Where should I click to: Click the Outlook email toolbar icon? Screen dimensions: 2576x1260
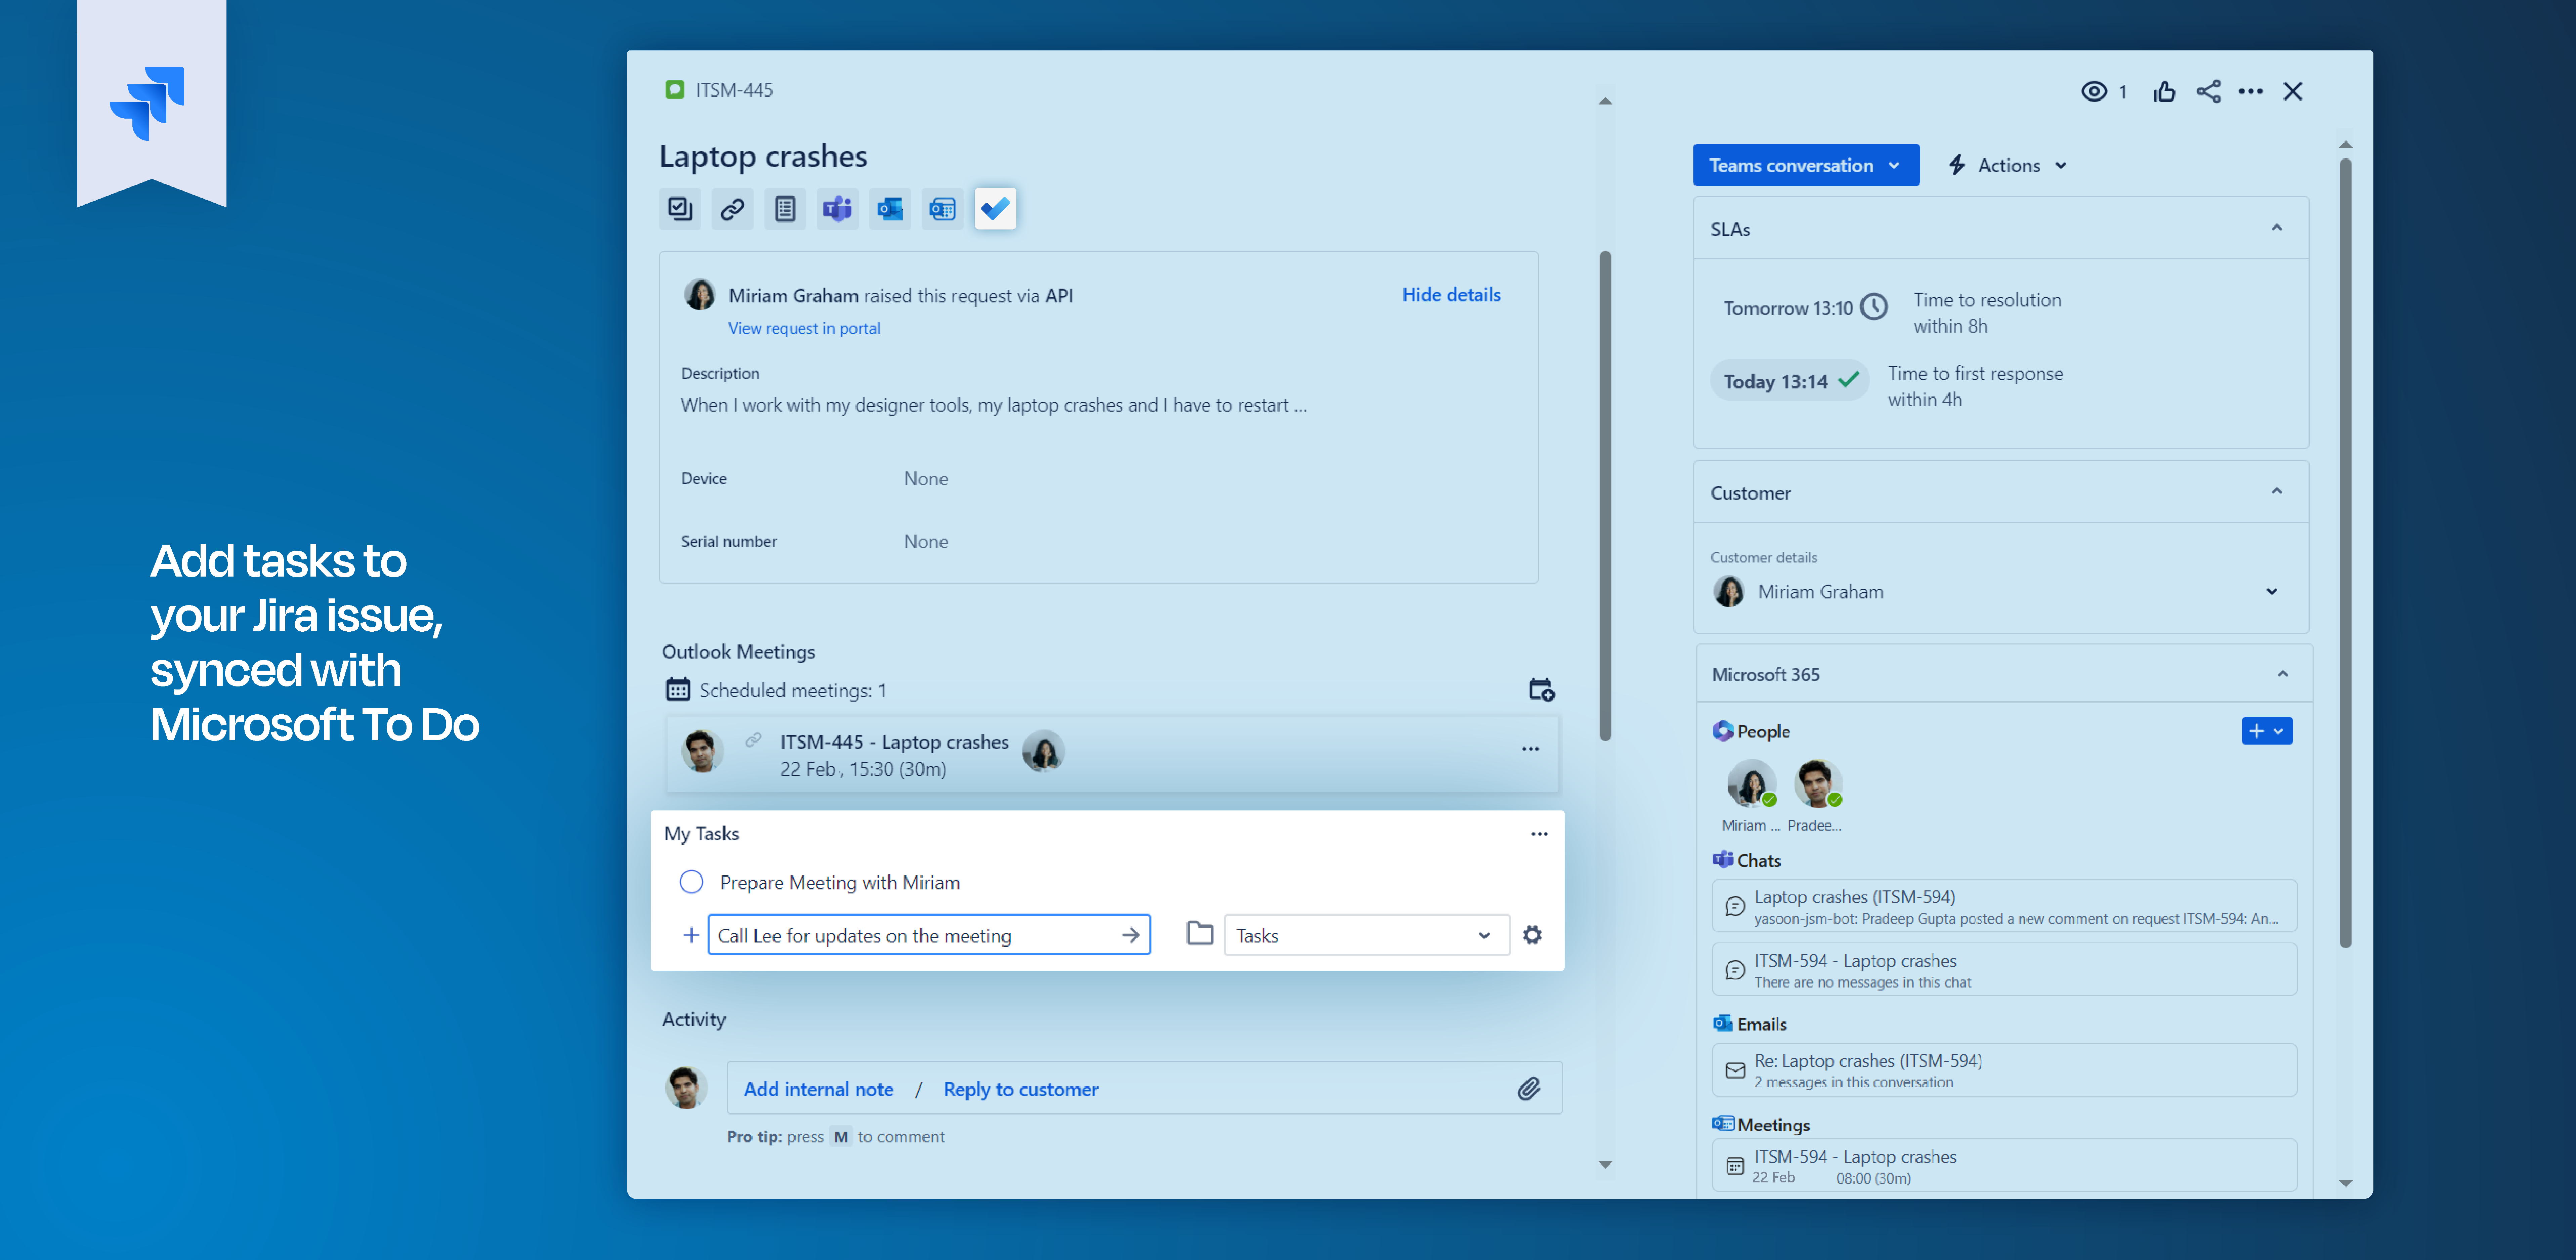pos(889,209)
